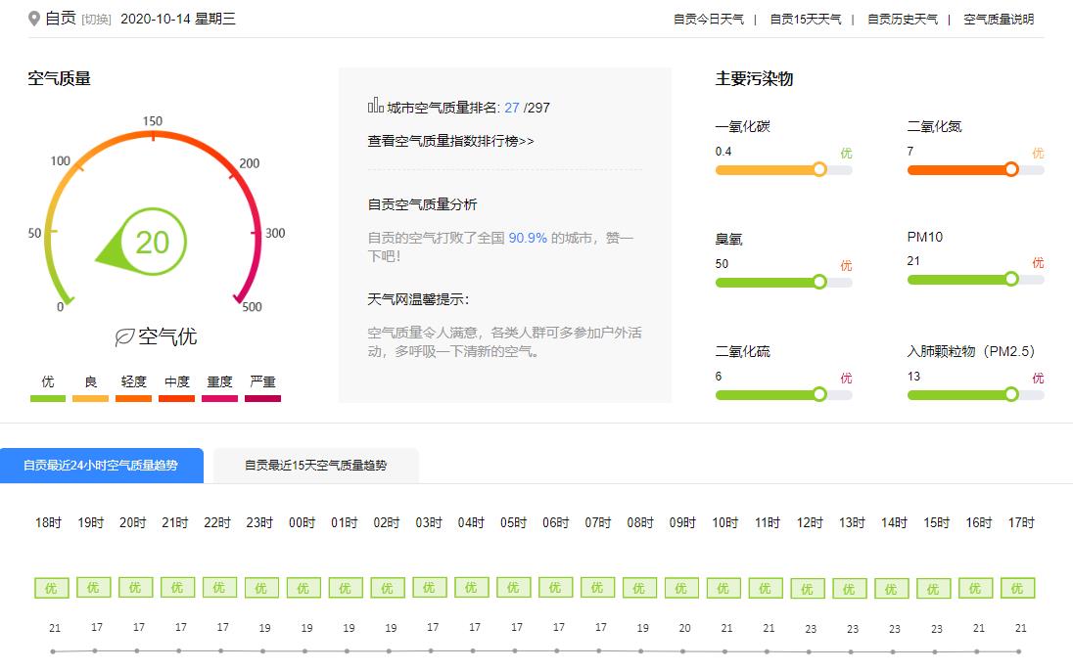
Task: Open 自贡历史天气 link
Action: (x=902, y=20)
